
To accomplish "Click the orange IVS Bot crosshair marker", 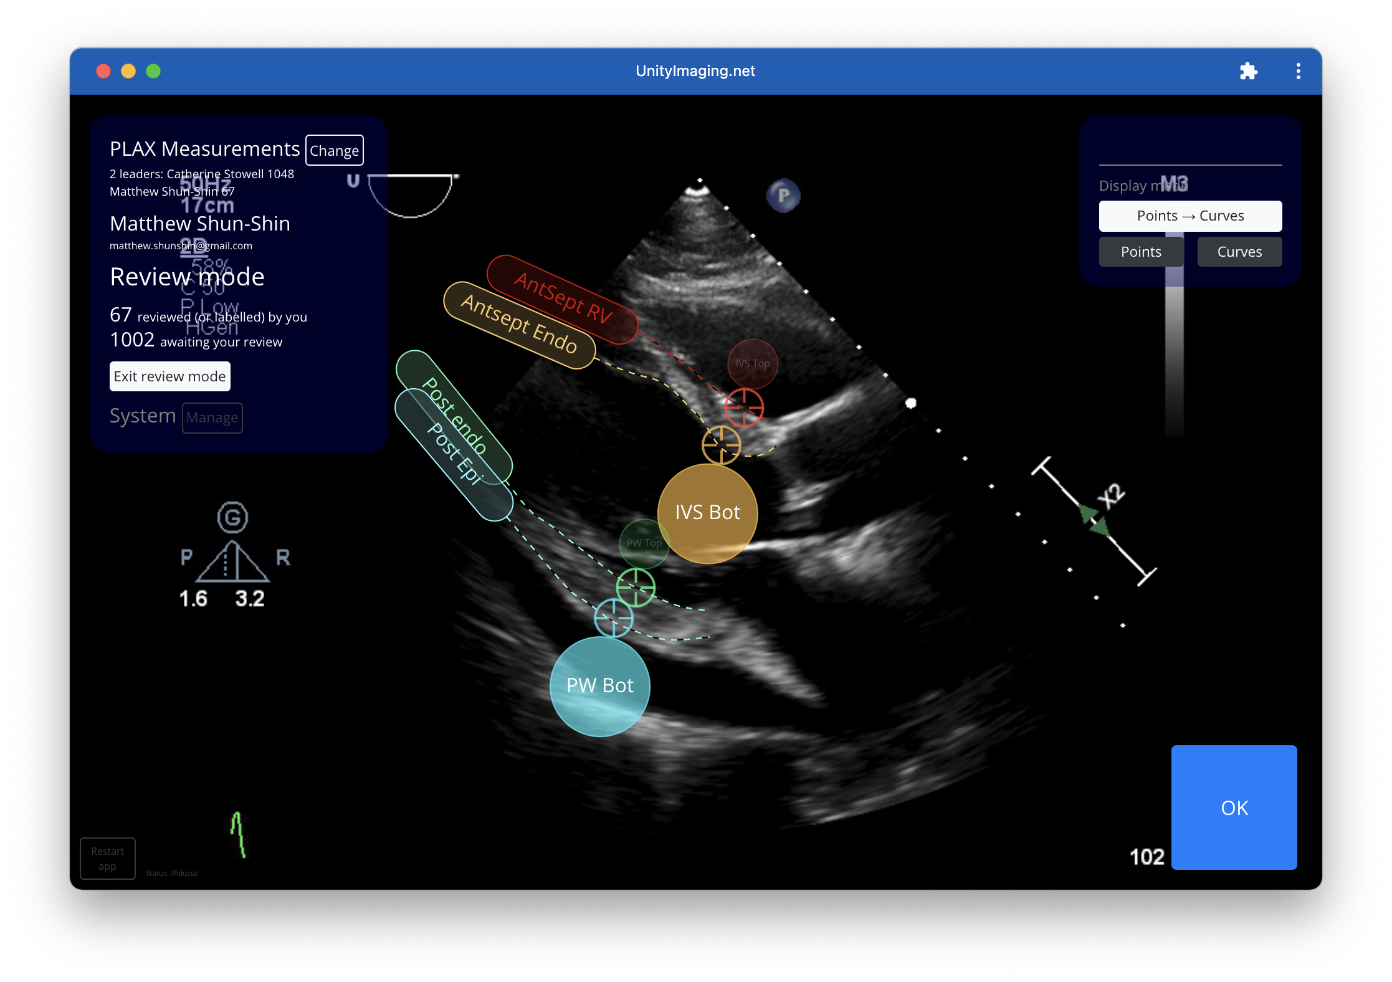I will coord(721,445).
